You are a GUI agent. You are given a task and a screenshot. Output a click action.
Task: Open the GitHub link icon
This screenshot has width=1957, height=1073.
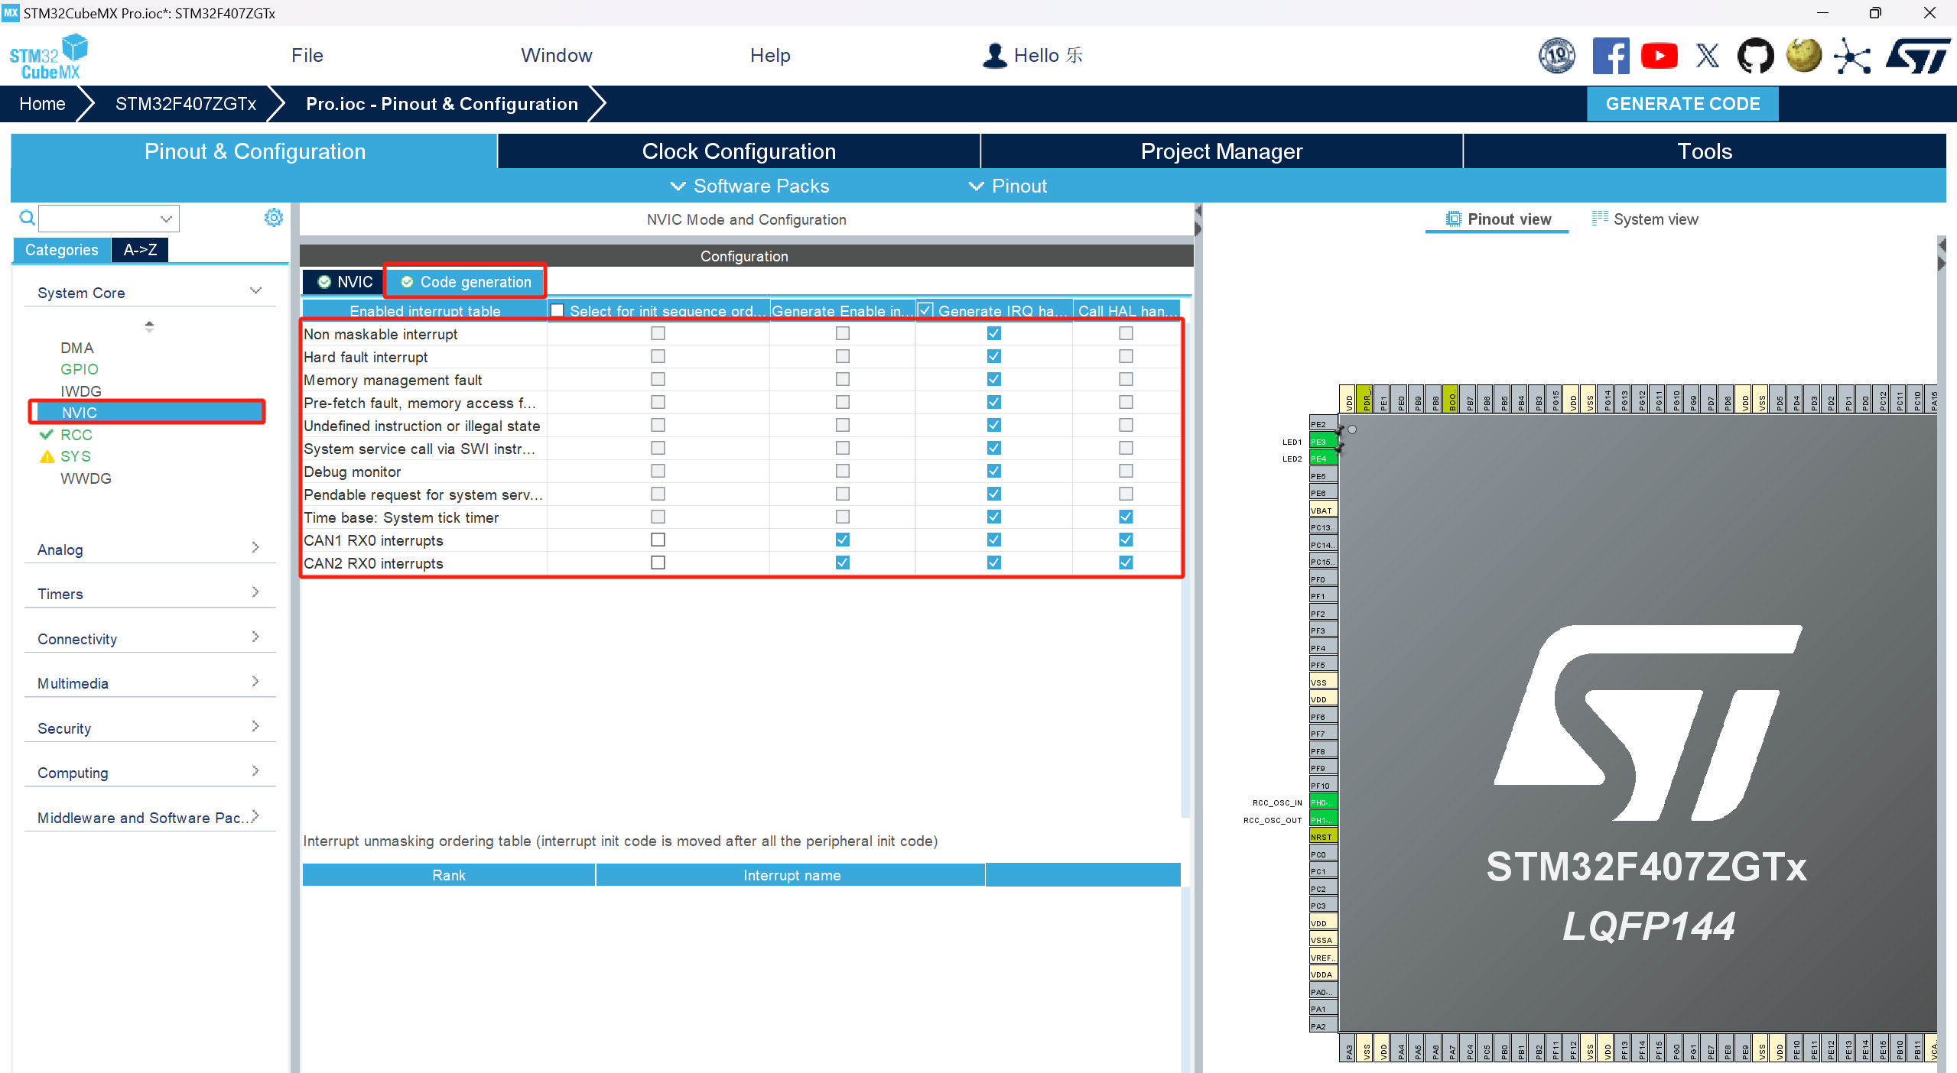pos(1755,56)
